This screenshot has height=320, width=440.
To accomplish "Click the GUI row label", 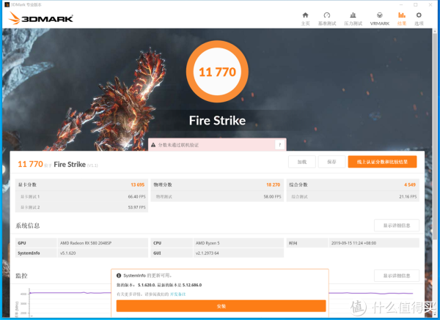I will [157, 253].
